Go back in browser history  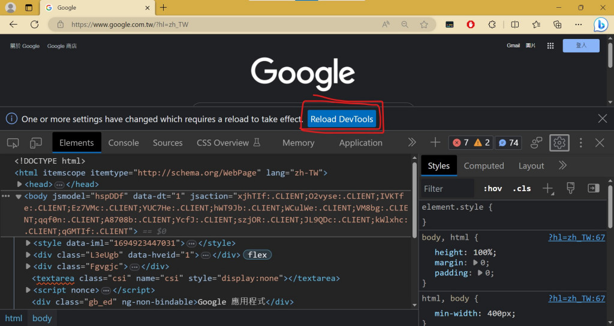13,24
